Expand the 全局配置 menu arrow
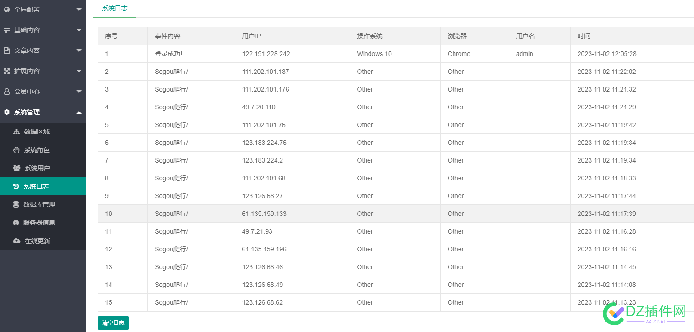The image size is (694, 332). pyautogui.click(x=79, y=10)
